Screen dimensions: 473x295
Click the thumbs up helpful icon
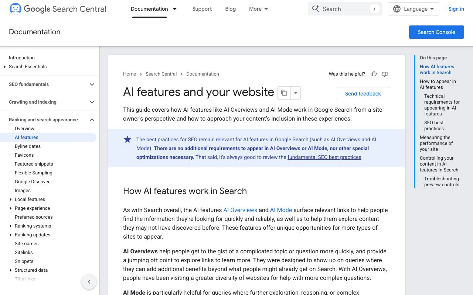click(374, 74)
